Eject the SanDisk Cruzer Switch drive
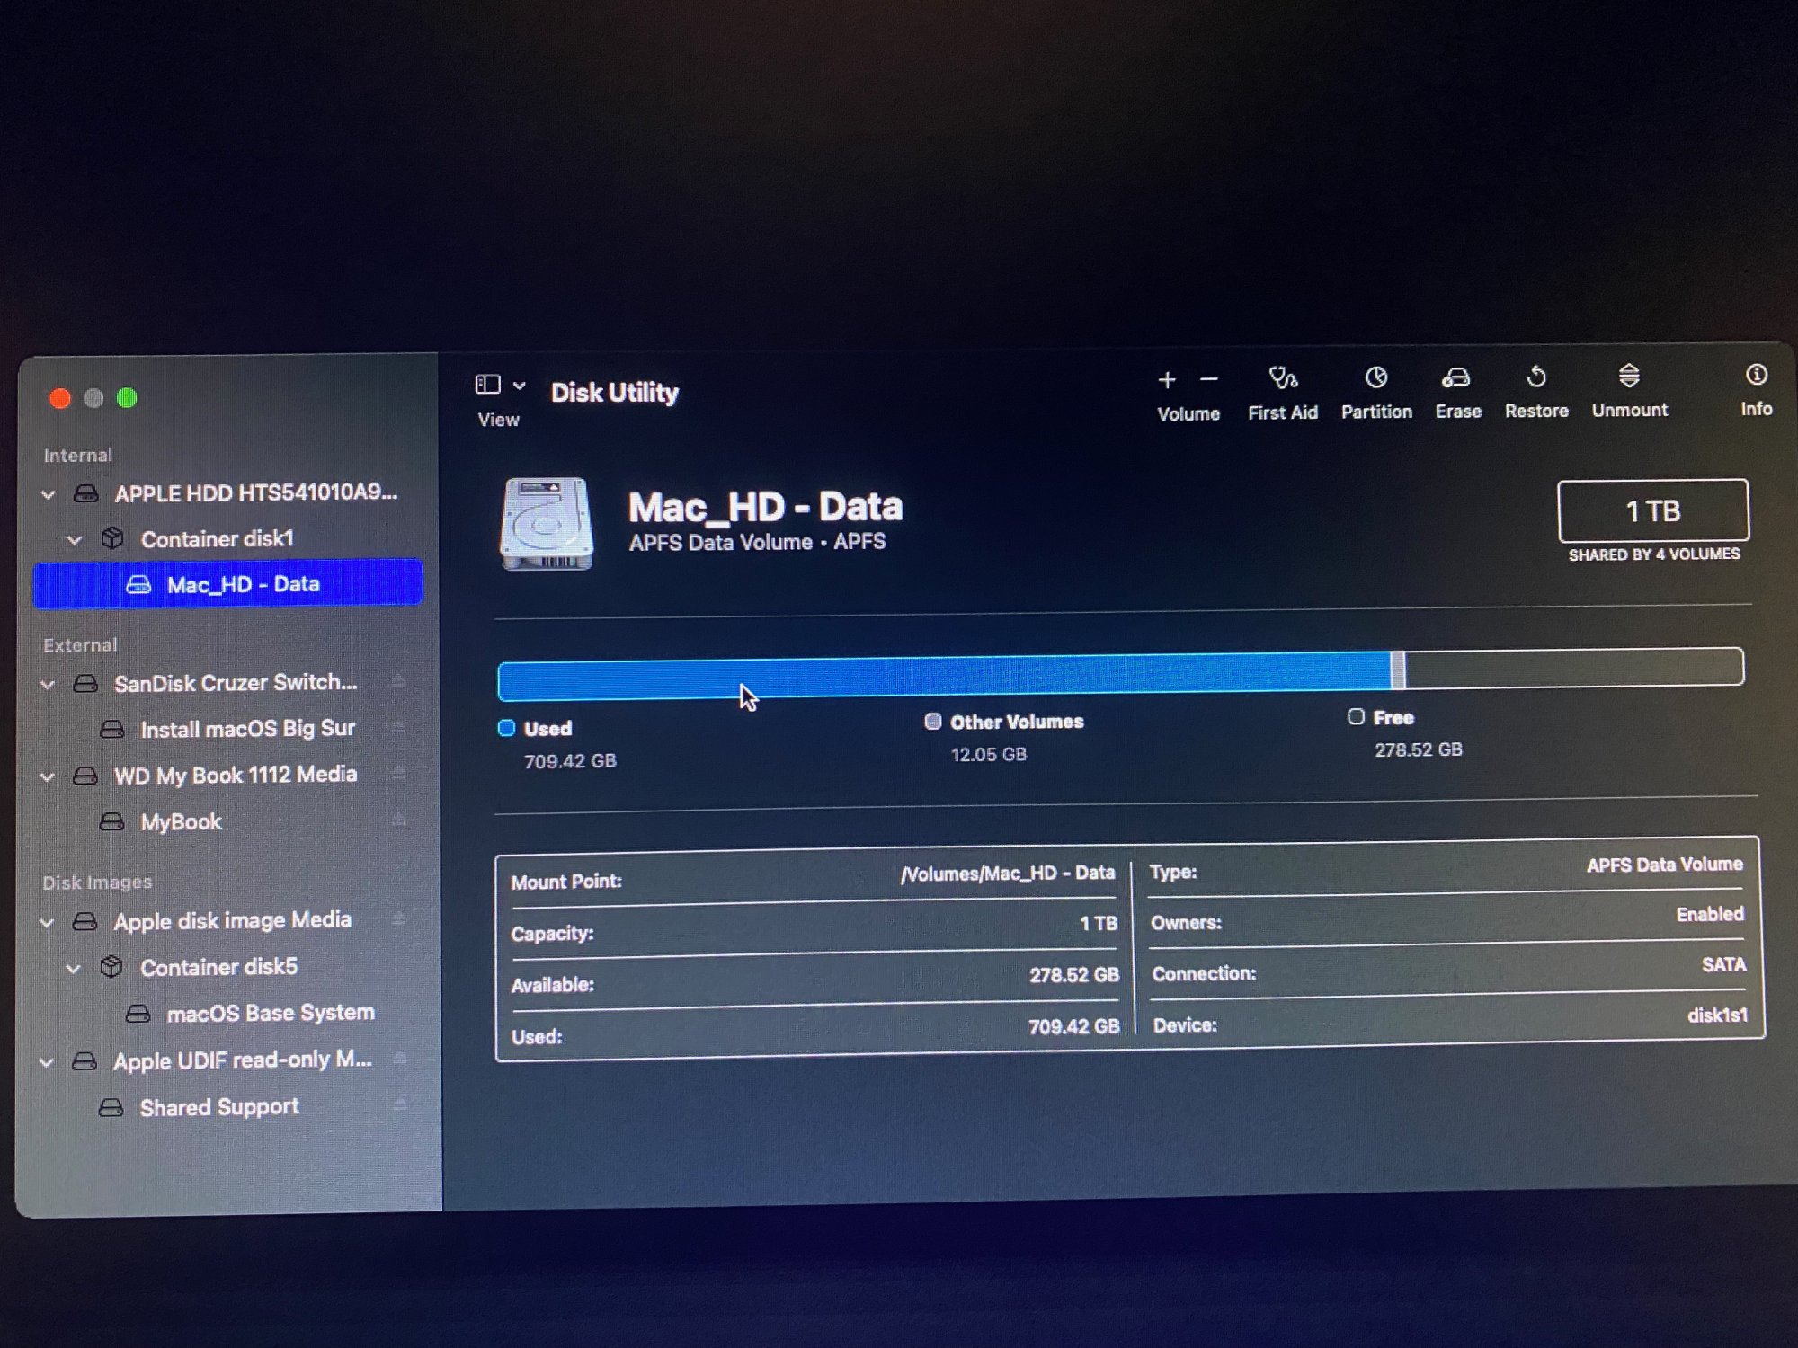This screenshot has height=1348, width=1798. [x=398, y=681]
